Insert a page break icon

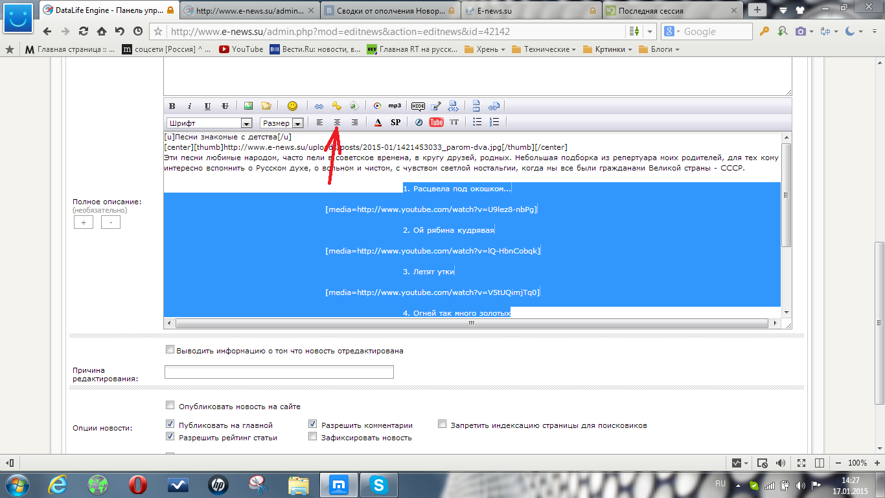pyautogui.click(x=476, y=106)
